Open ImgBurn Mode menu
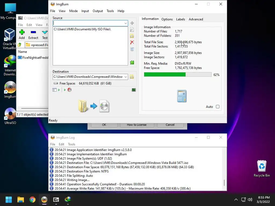275x206 pixels. tap(73, 11)
